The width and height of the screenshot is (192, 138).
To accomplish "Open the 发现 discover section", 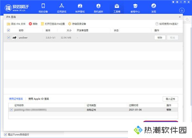I will pos(154,8).
